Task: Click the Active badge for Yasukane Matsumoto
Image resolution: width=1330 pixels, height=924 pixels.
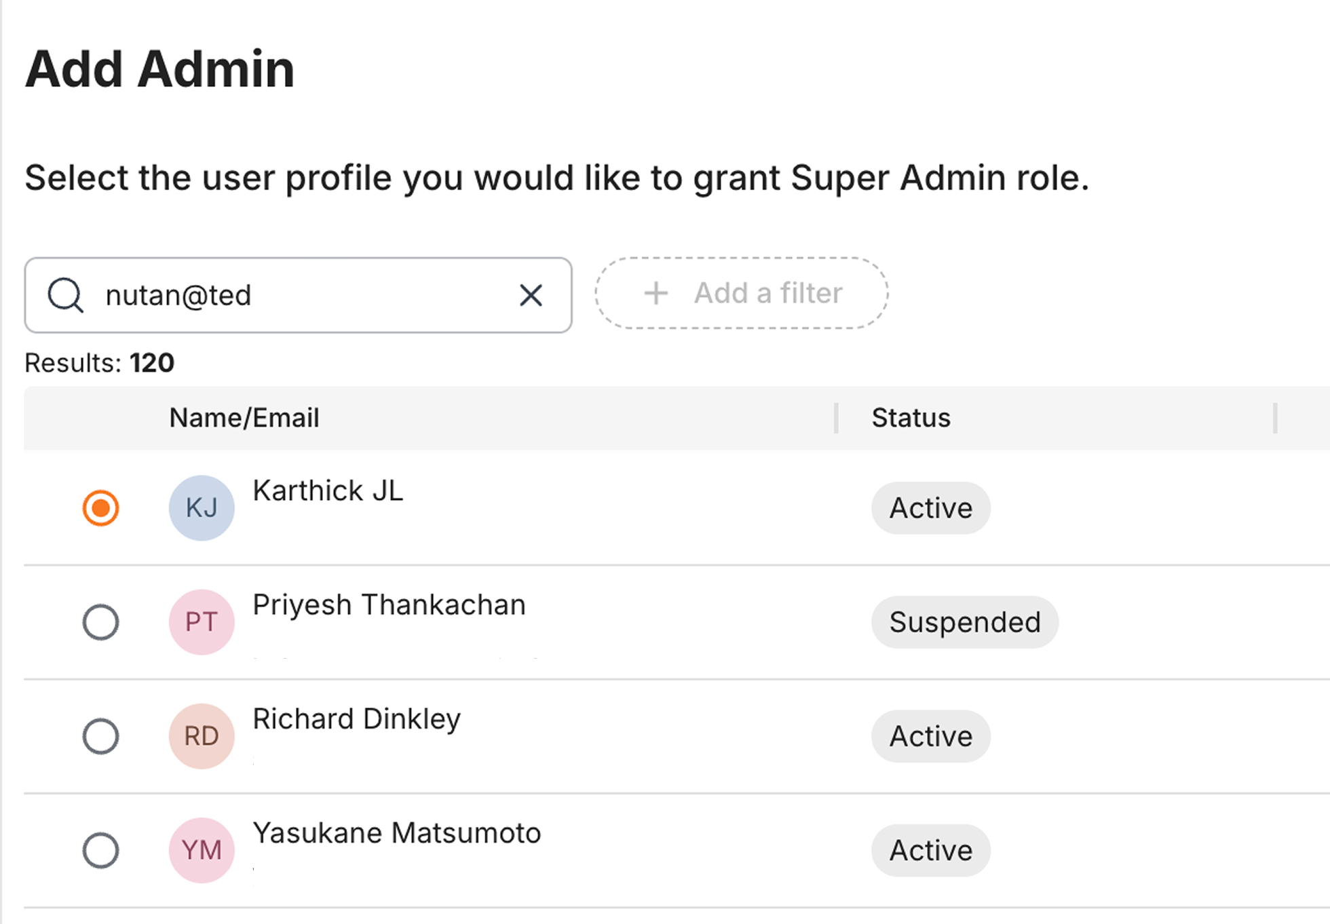Action: (x=931, y=850)
